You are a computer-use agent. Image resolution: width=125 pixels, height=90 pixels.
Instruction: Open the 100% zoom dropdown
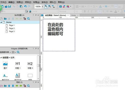(42, 6)
